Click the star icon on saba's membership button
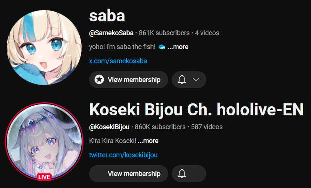Screen dimensions: 311x188 (99, 80)
